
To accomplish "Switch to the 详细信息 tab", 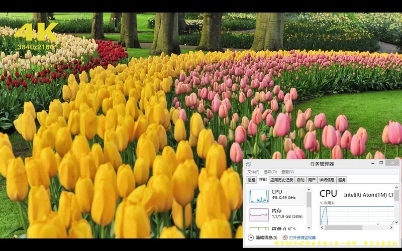I will (x=327, y=180).
